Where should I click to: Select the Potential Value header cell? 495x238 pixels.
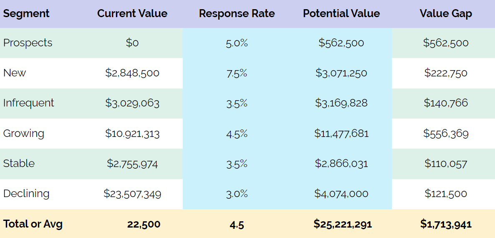tap(341, 14)
